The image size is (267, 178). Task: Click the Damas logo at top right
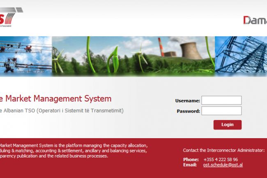point(255,20)
